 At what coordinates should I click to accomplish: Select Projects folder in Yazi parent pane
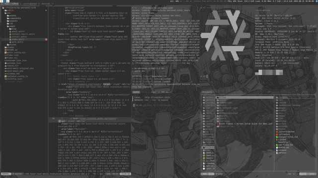(208, 147)
